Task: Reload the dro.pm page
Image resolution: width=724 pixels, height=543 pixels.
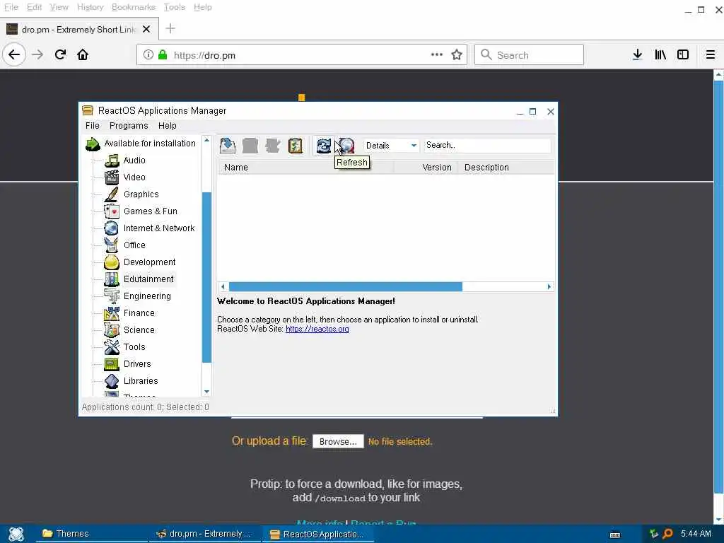Action: (x=61, y=54)
